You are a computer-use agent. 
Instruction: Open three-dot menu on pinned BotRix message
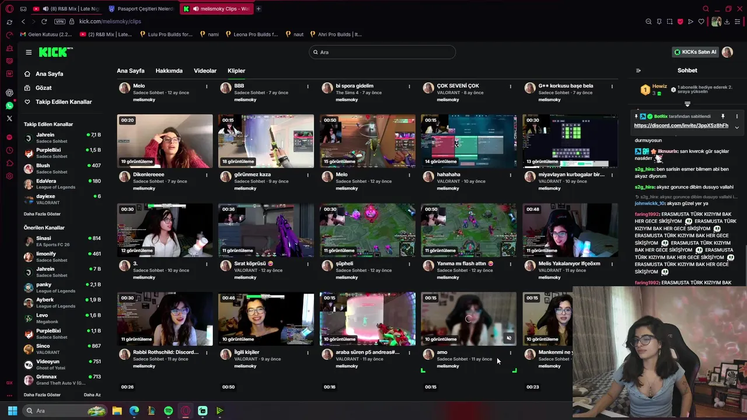736,116
